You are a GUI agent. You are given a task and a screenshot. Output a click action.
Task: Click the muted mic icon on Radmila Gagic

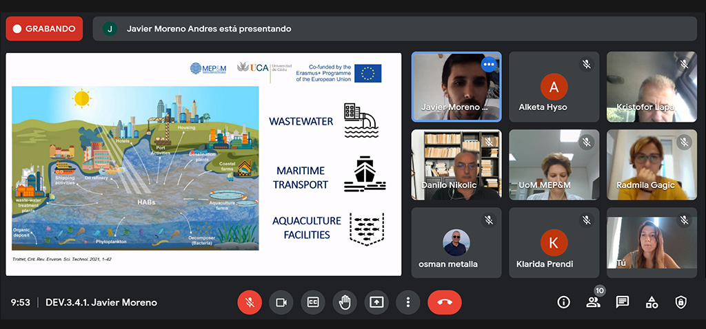point(684,142)
